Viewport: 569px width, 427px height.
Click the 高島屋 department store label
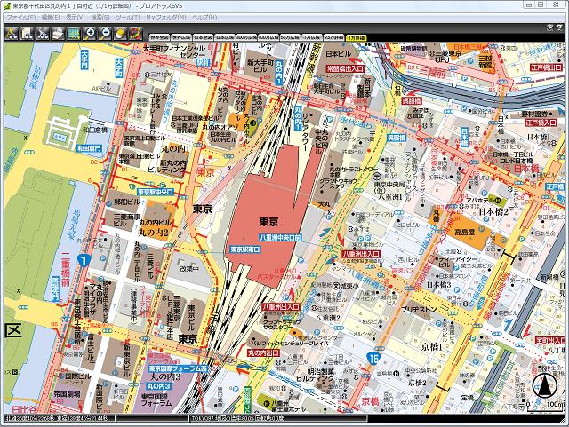click(465, 231)
